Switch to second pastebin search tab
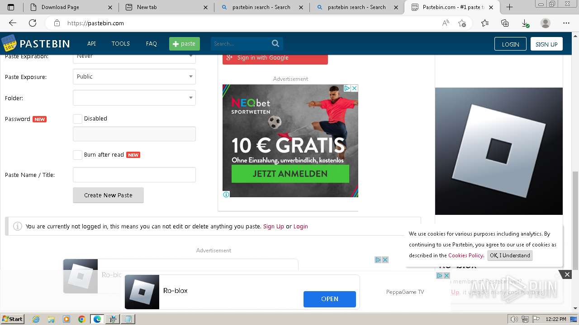 click(356, 7)
